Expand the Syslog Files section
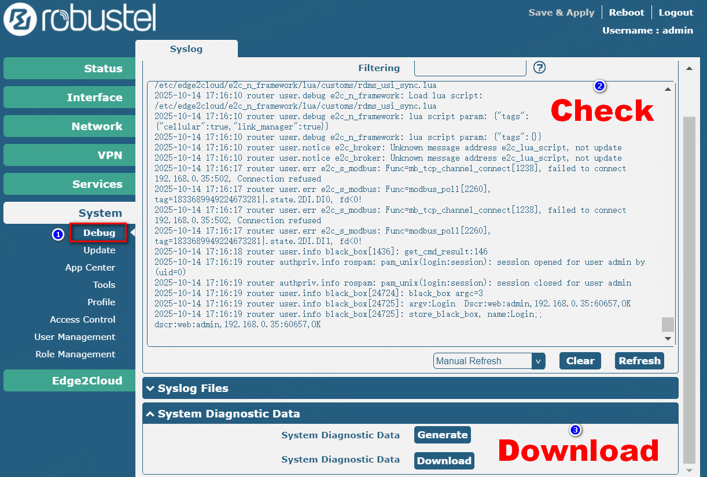This screenshot has width=707, height=477. pyautogui.click(x=410, y=389)
